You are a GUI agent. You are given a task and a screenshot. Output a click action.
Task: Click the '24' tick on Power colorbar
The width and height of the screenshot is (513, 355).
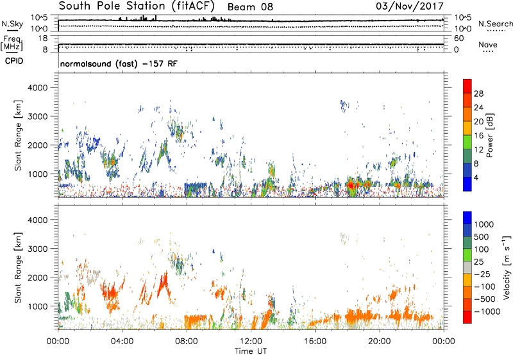[478, 108]
